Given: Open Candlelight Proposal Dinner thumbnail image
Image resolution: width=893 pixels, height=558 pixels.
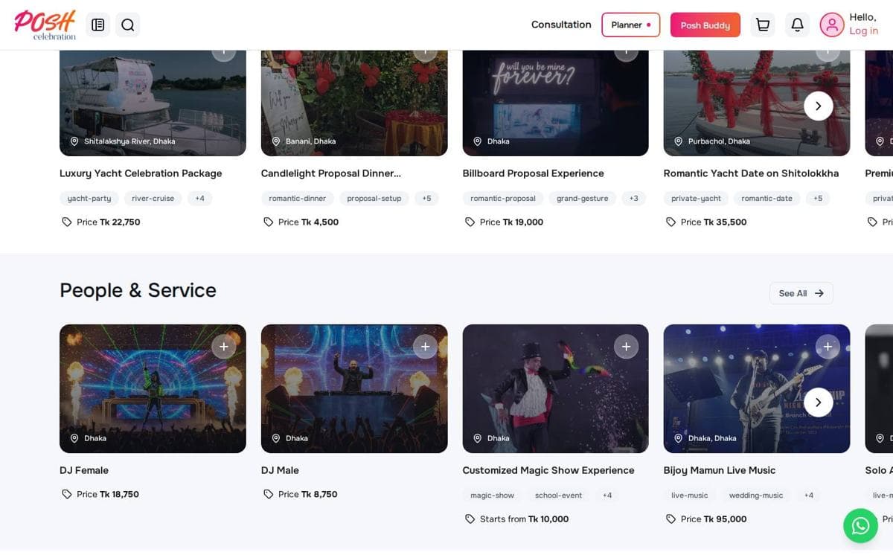Looking at the screenshot, I should point(354,103).
